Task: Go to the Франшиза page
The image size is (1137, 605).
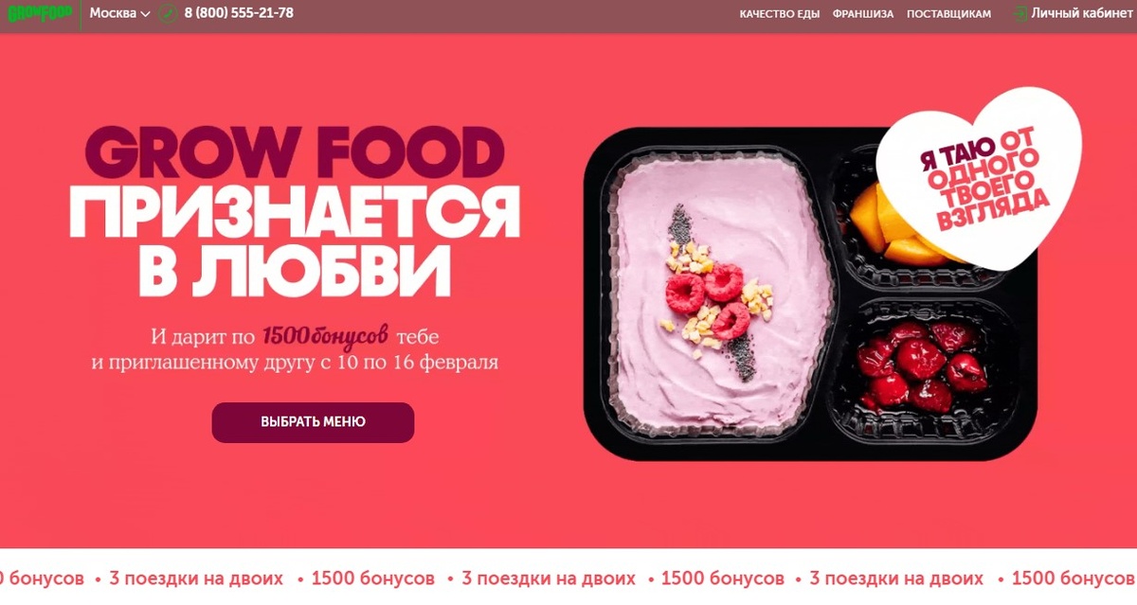Action: click(863, 14)
